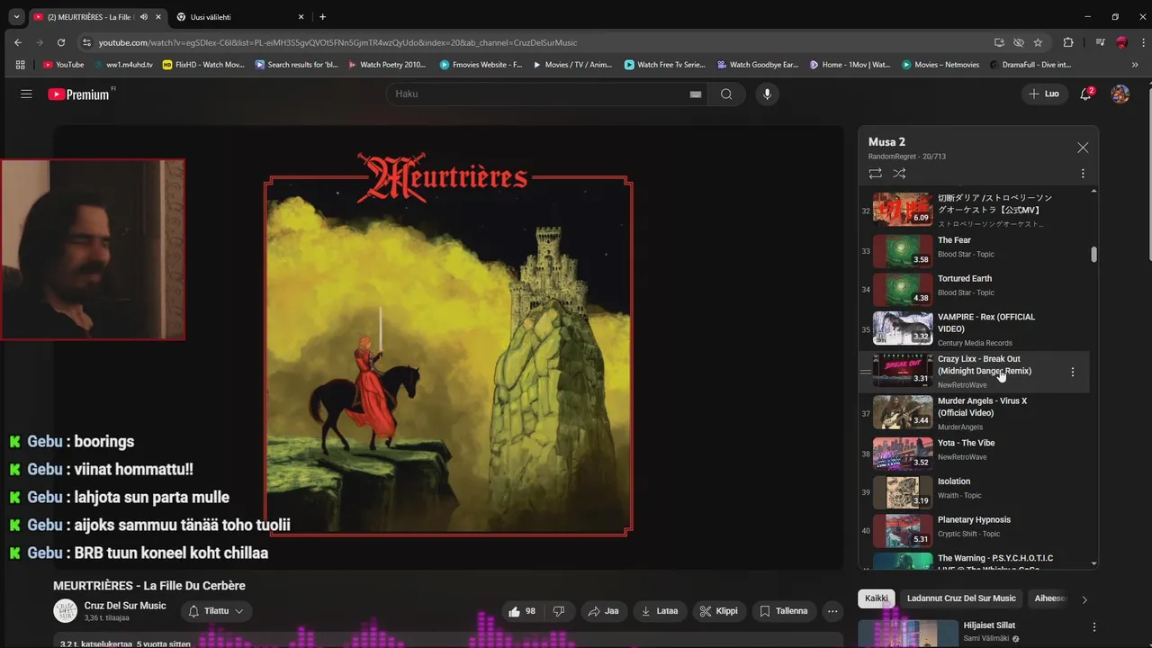Play Isolation by Wraith
The height and width of the screenshot is (648, 1152).
(975, 492)
